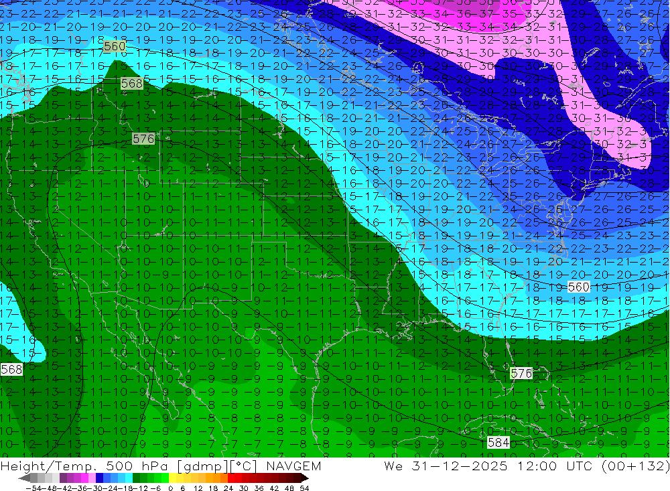Click the '[gdmp]' unit label

click(x=202, y=466)
